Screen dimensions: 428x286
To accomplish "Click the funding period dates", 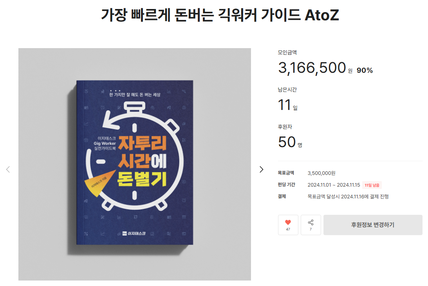I will coord(334,185).
